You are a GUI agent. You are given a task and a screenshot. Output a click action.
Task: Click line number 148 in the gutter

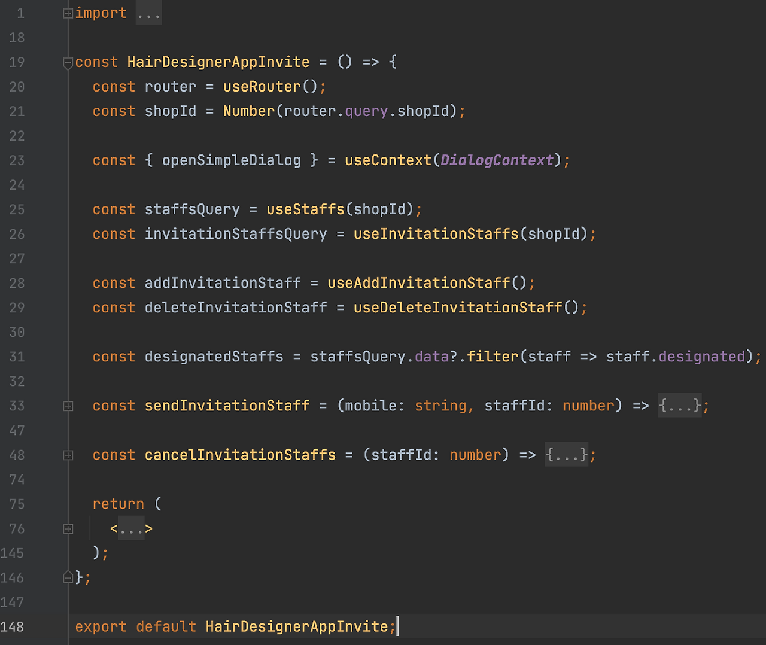[13, 626]
